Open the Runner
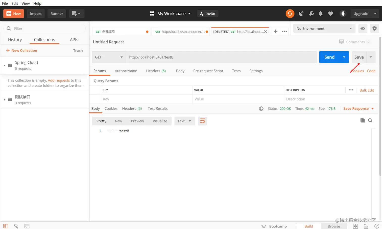Image resolution: width=382 pixels, height=229 pixels. click(57, 14)
